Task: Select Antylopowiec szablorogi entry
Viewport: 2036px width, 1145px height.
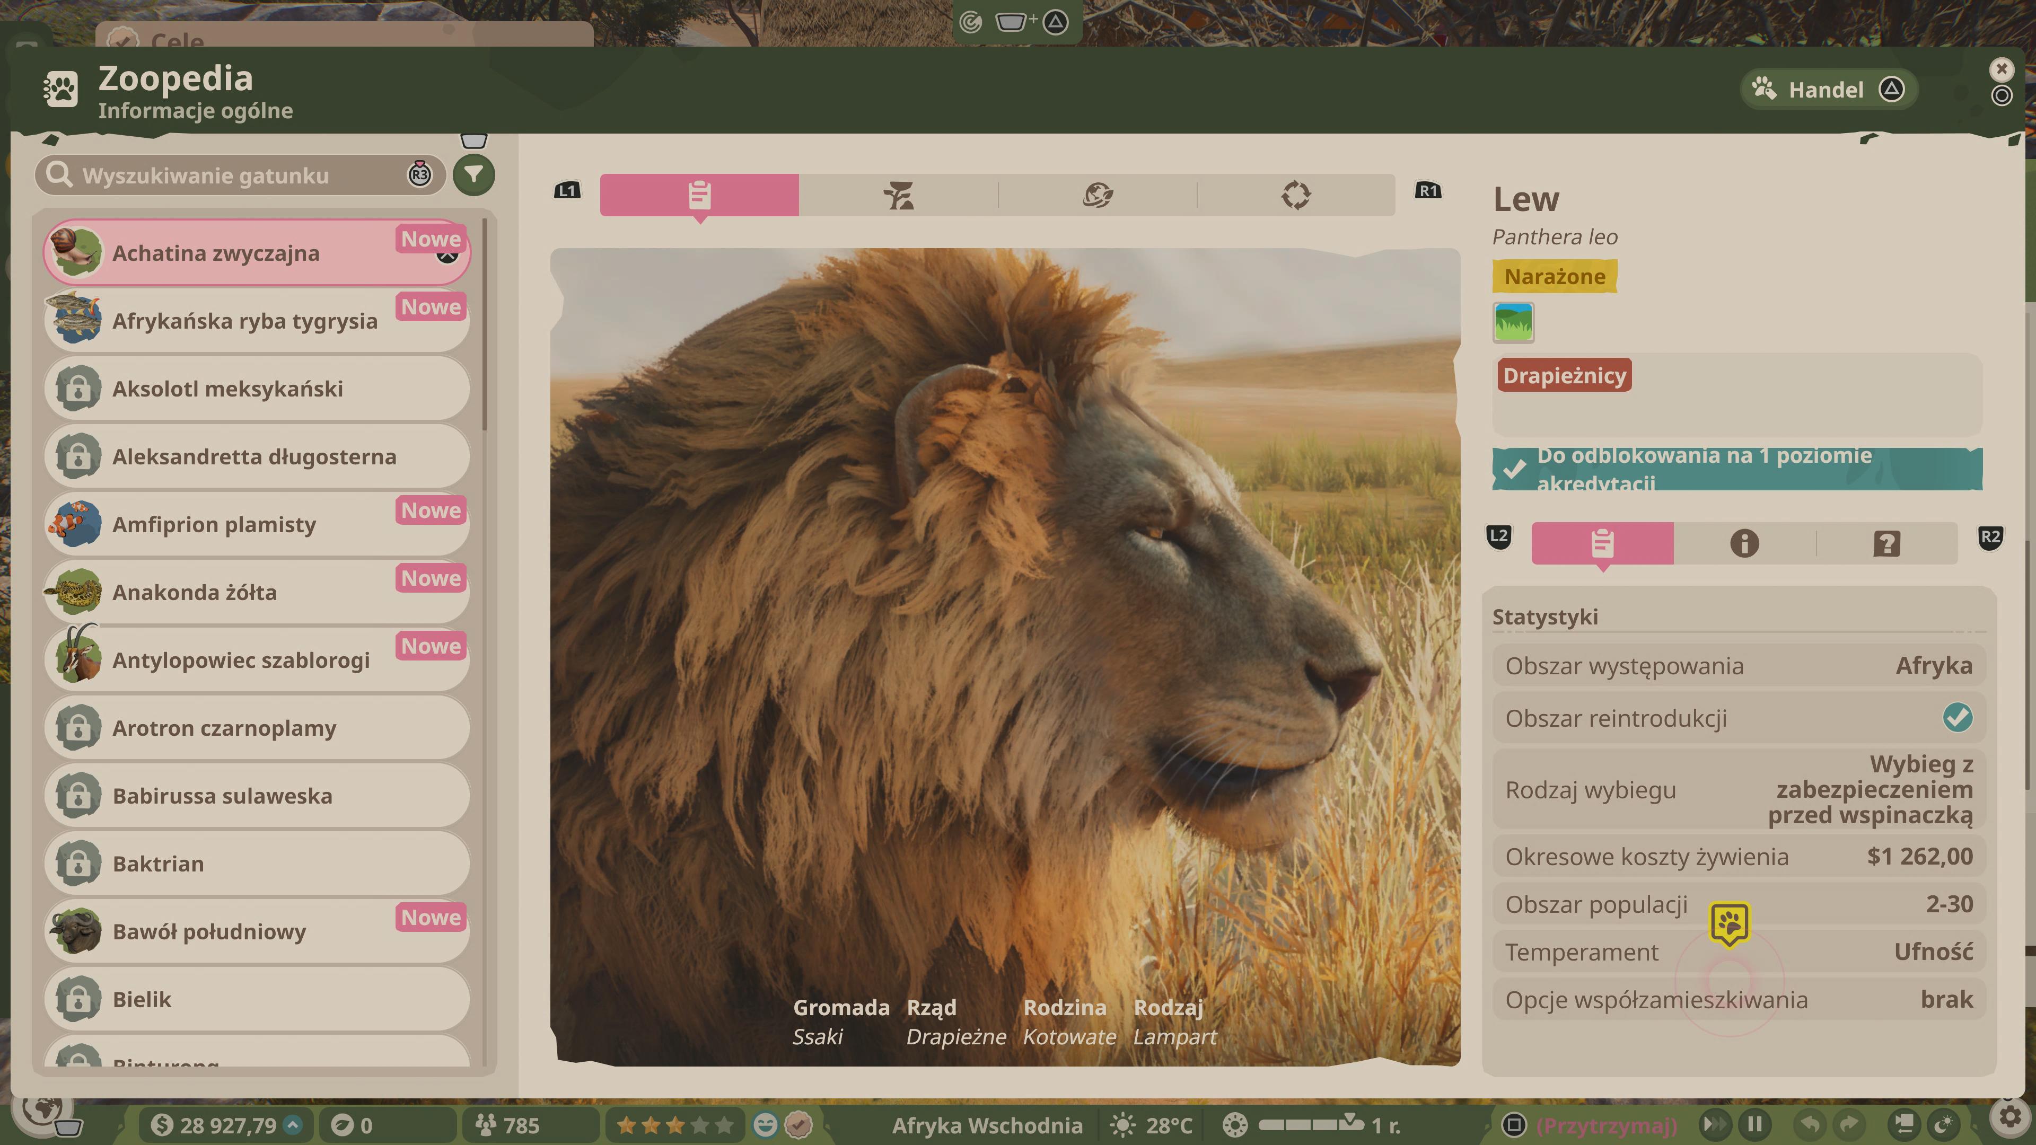Action: [257, 660]
